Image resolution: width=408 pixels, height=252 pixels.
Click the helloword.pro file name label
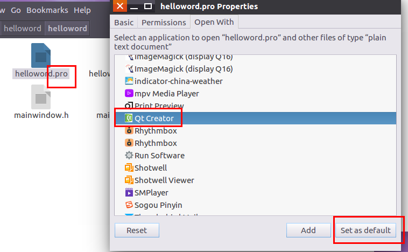coord(41,74)
